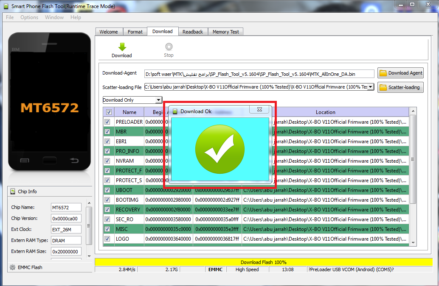Click the Ext Clock EXT_26M field
Viewport: 439px width, 286px height.
tap(66, 230)
